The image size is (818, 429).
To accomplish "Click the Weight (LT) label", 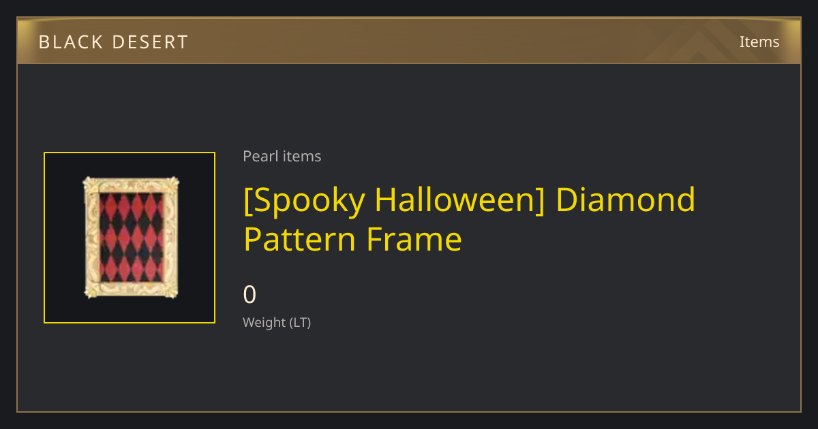I will click(277, 322).
